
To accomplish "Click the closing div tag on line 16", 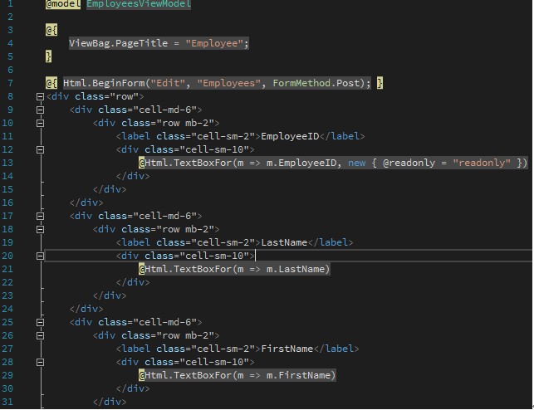I will [x=86, y=203].
